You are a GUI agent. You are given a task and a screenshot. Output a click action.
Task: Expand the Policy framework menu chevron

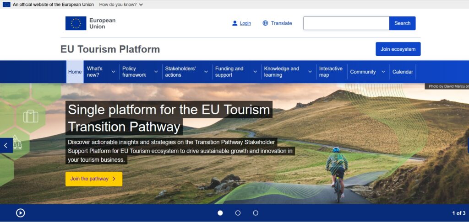[x=156, y=72]
